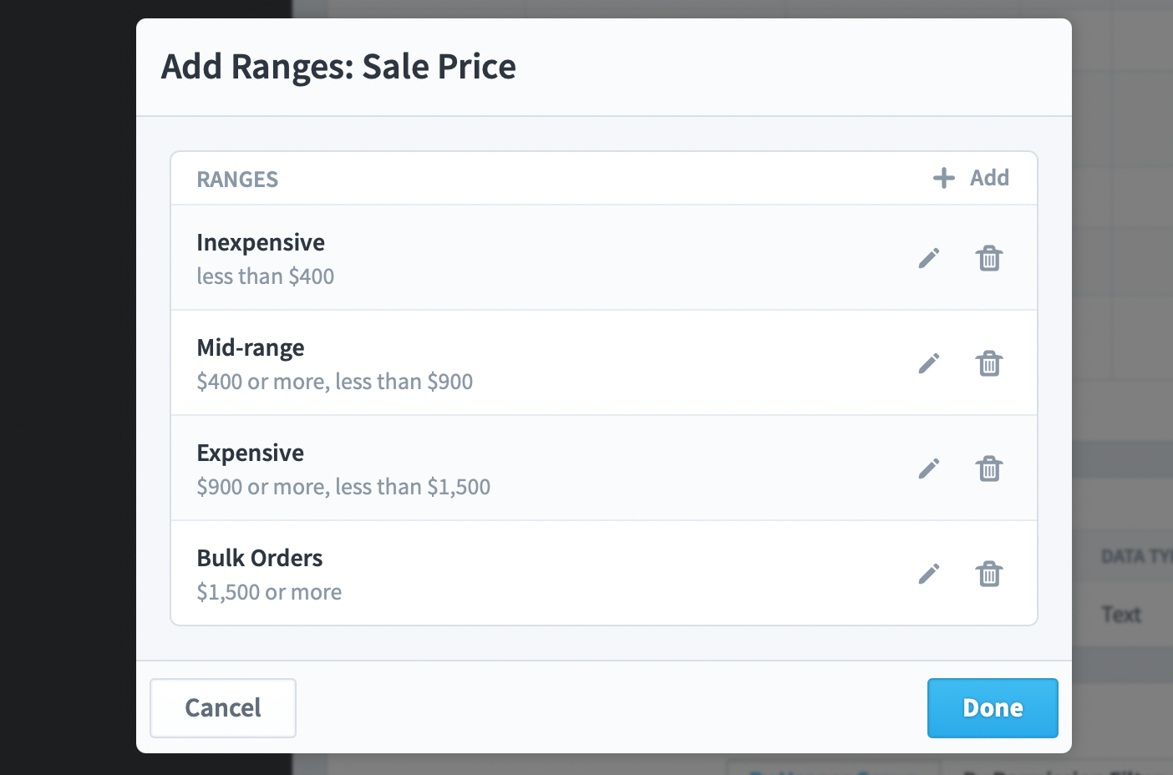This screenshot has height=775, width=1173.
Task: Open pencil editor for Expensive range
Action: coord(929,469)
